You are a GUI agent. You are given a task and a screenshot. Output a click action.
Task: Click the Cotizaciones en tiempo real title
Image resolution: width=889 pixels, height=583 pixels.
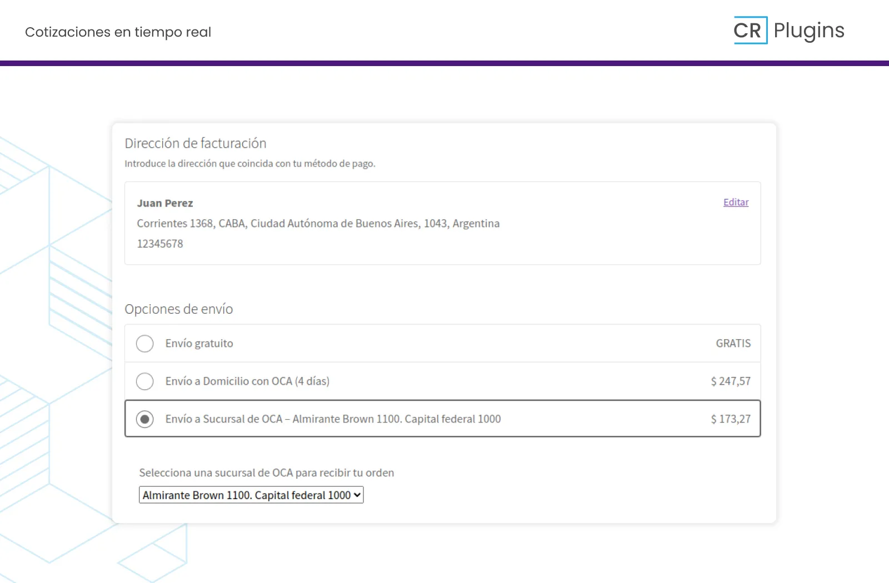pyautogui.click(x=118, y=32)
